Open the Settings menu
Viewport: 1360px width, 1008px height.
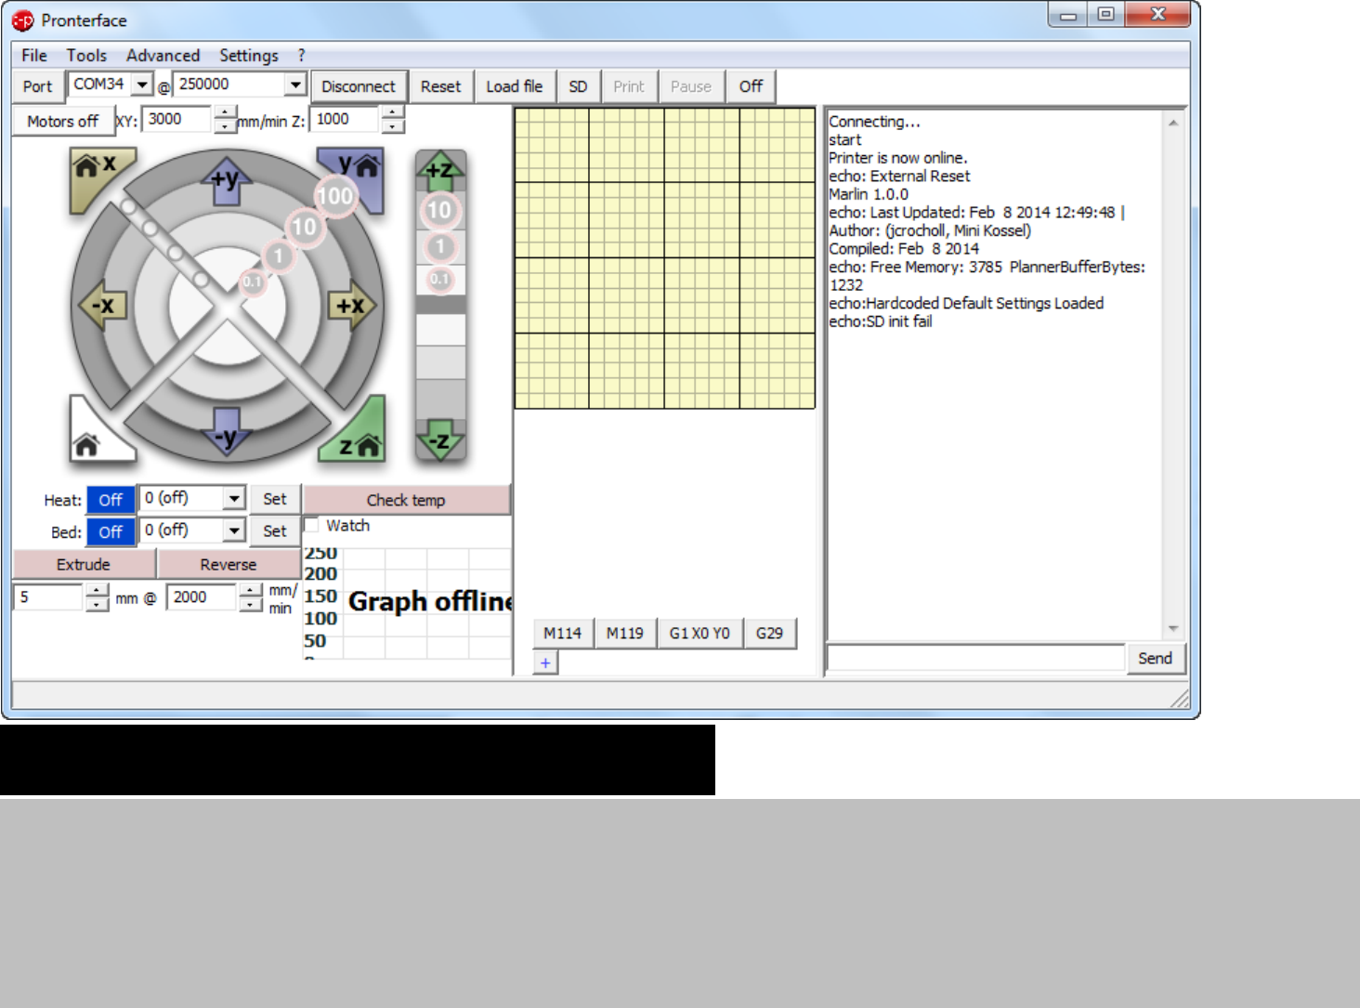pyautogui.click(x=248, y=56)
